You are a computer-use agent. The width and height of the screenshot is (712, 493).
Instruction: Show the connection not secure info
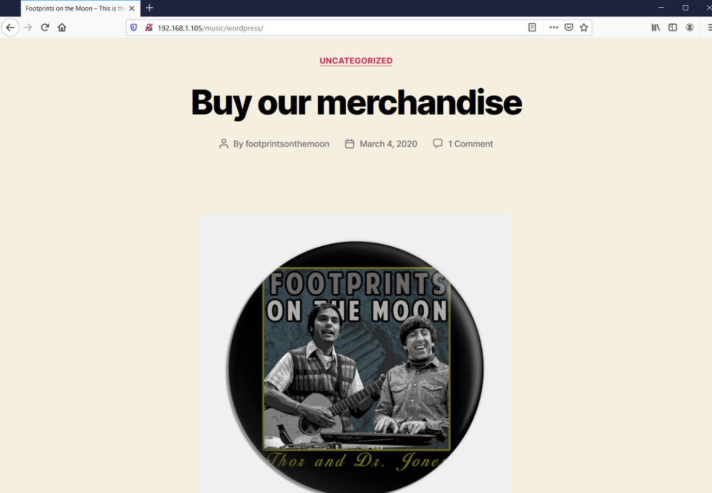coord(149,28)
